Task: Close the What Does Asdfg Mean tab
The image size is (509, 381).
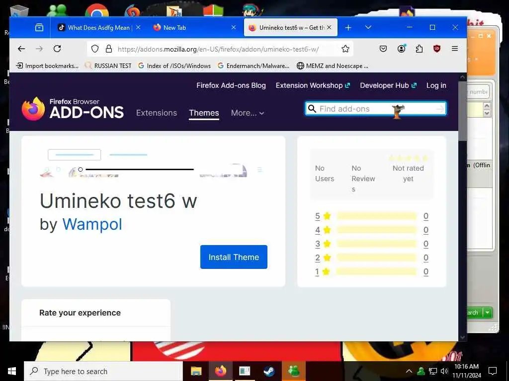Action: click(x=138, y=28)
